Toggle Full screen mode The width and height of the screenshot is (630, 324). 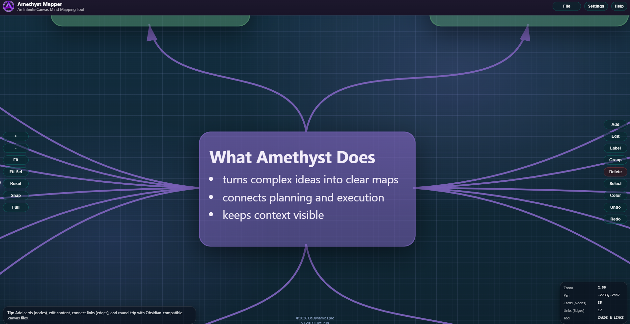click(x=16, y=207)
